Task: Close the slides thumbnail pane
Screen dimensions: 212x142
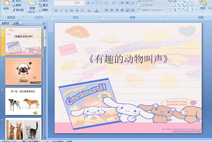Action: [x=44, y=23]
